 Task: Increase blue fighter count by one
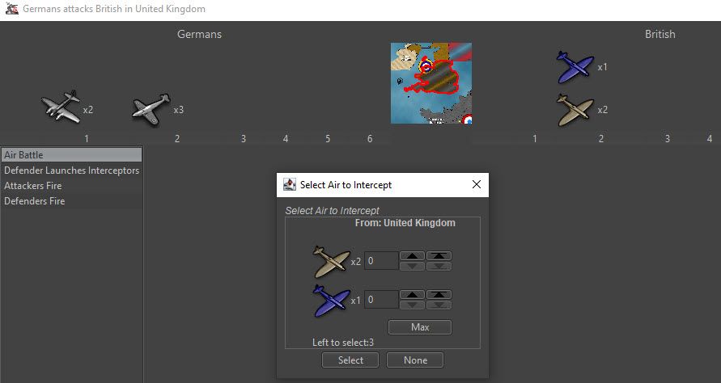tap(412, 295)
